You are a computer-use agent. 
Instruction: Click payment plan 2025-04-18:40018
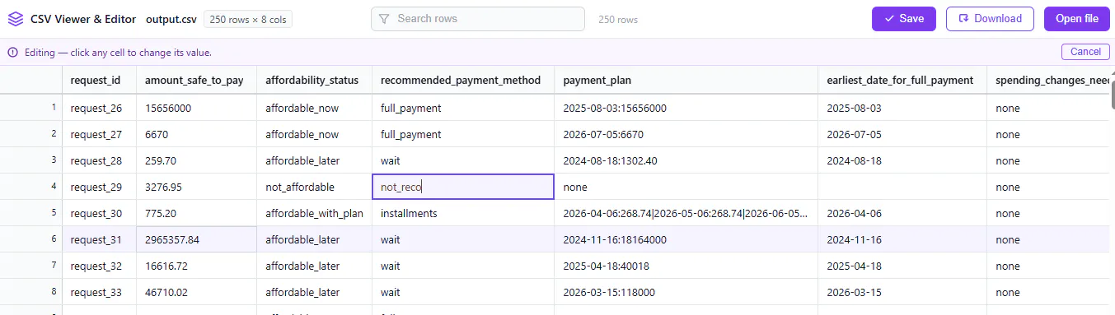686,266
